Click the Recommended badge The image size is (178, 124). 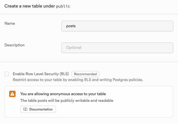click(85, 74)
